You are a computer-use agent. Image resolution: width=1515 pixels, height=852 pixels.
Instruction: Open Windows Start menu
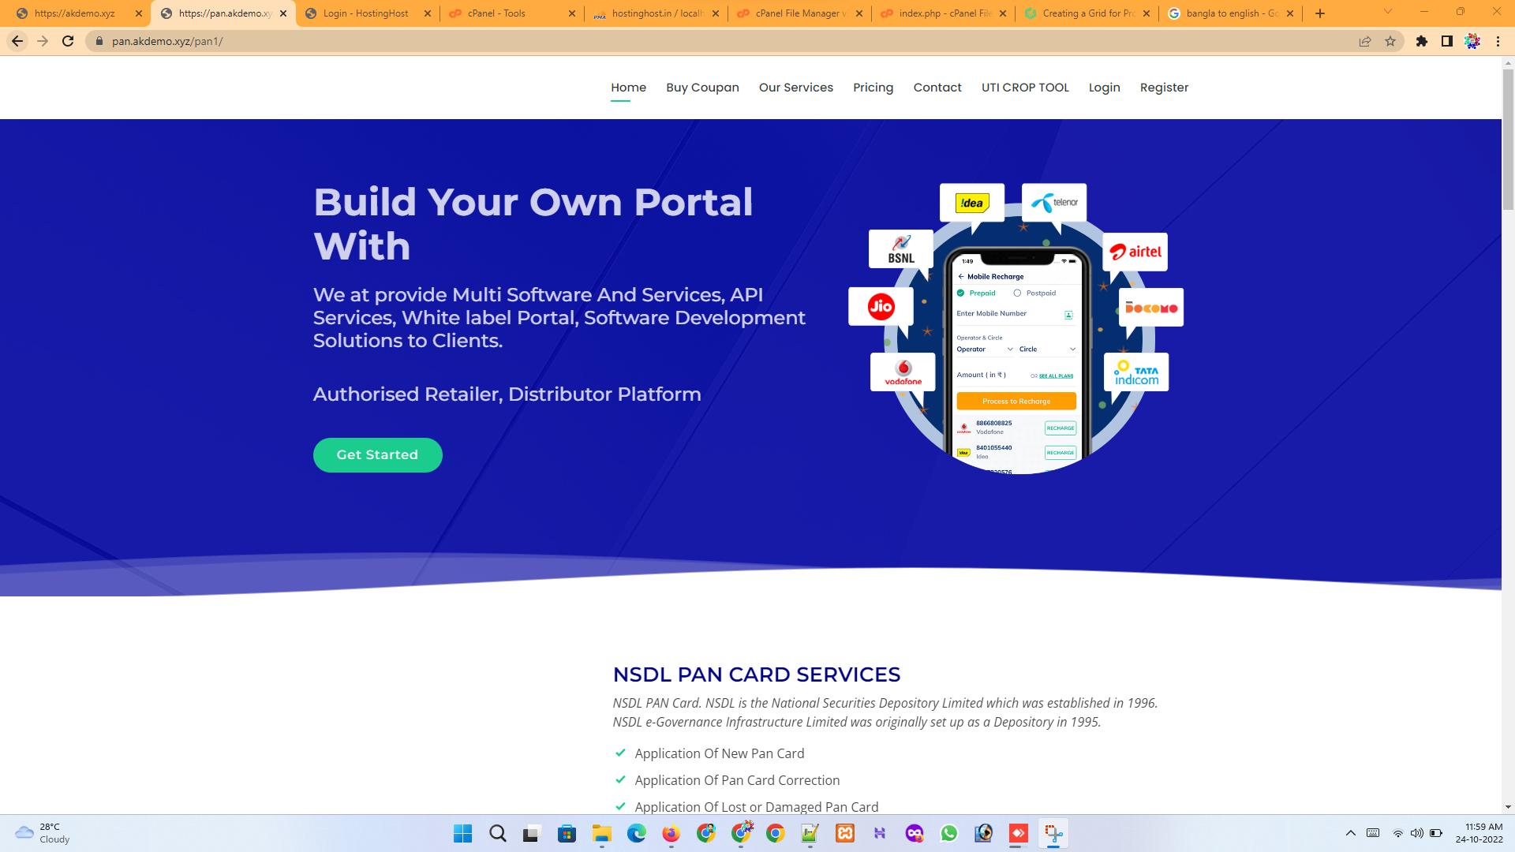[462, 833]
